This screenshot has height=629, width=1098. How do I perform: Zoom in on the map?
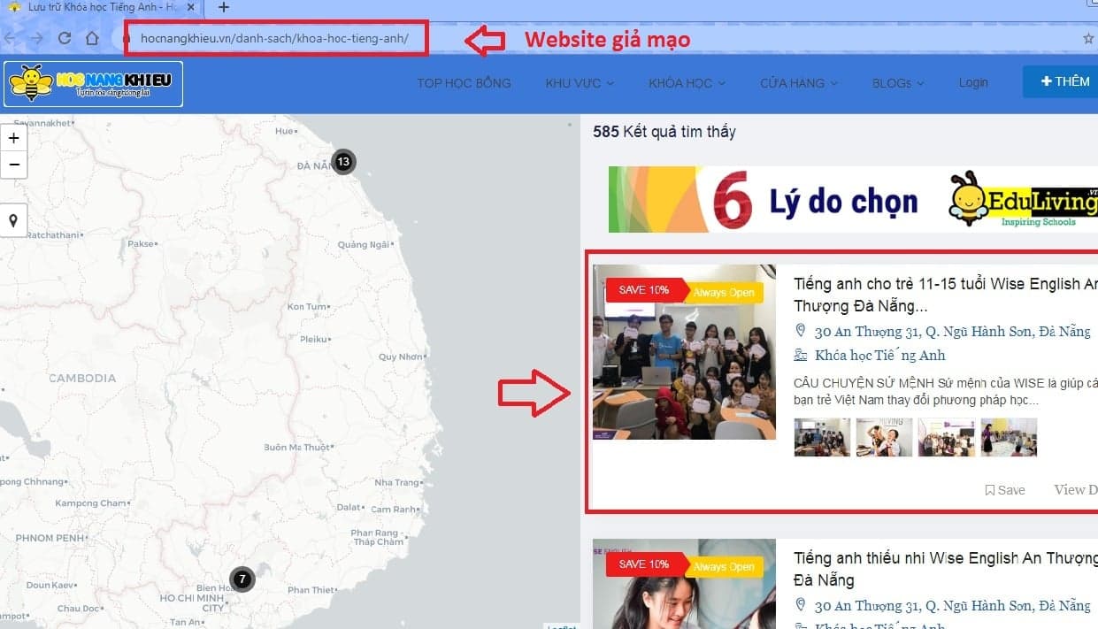[x=13, y=139]
